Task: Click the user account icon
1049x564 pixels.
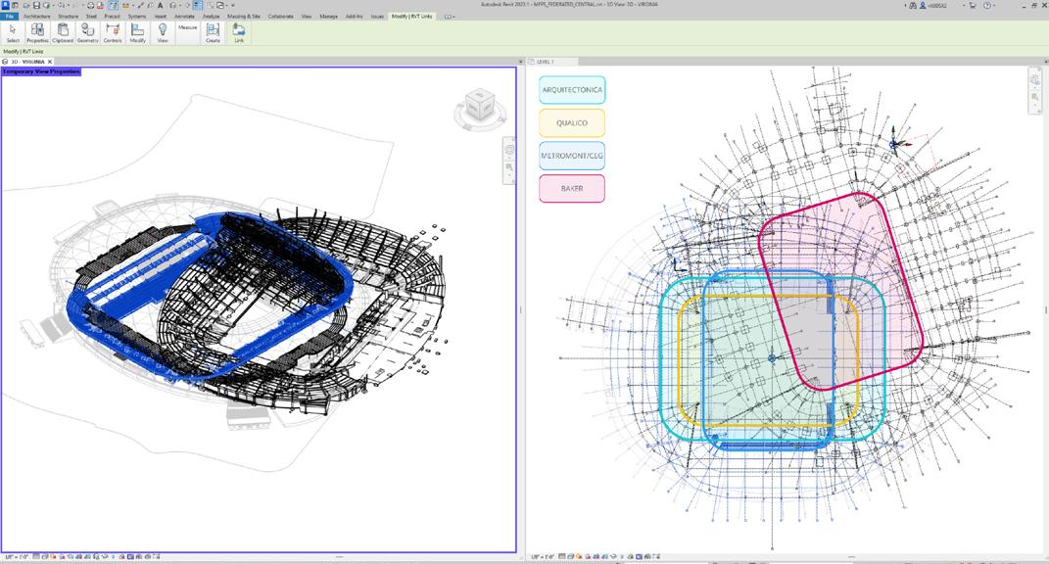Action: [x=924, y=5]
